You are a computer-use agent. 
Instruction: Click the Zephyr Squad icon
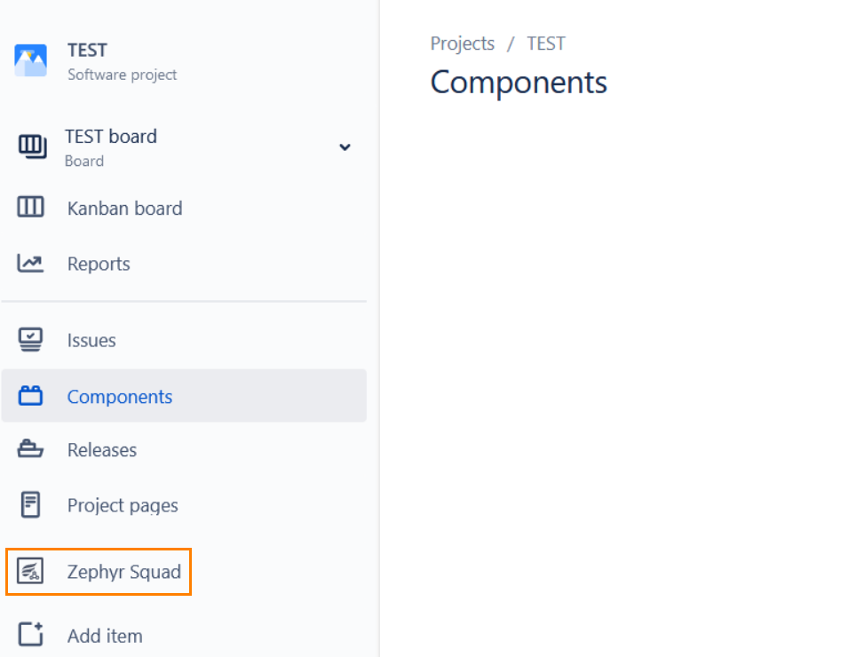(31, 571)
